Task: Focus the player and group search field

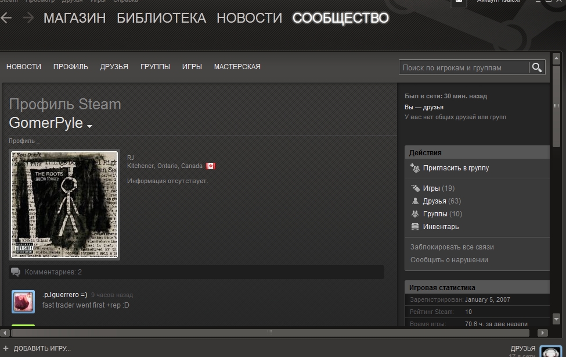Action: [x=464, y=68]
